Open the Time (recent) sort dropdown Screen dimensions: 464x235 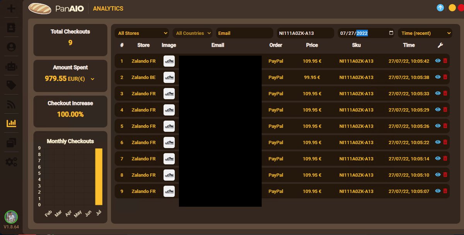pos(425,33)
